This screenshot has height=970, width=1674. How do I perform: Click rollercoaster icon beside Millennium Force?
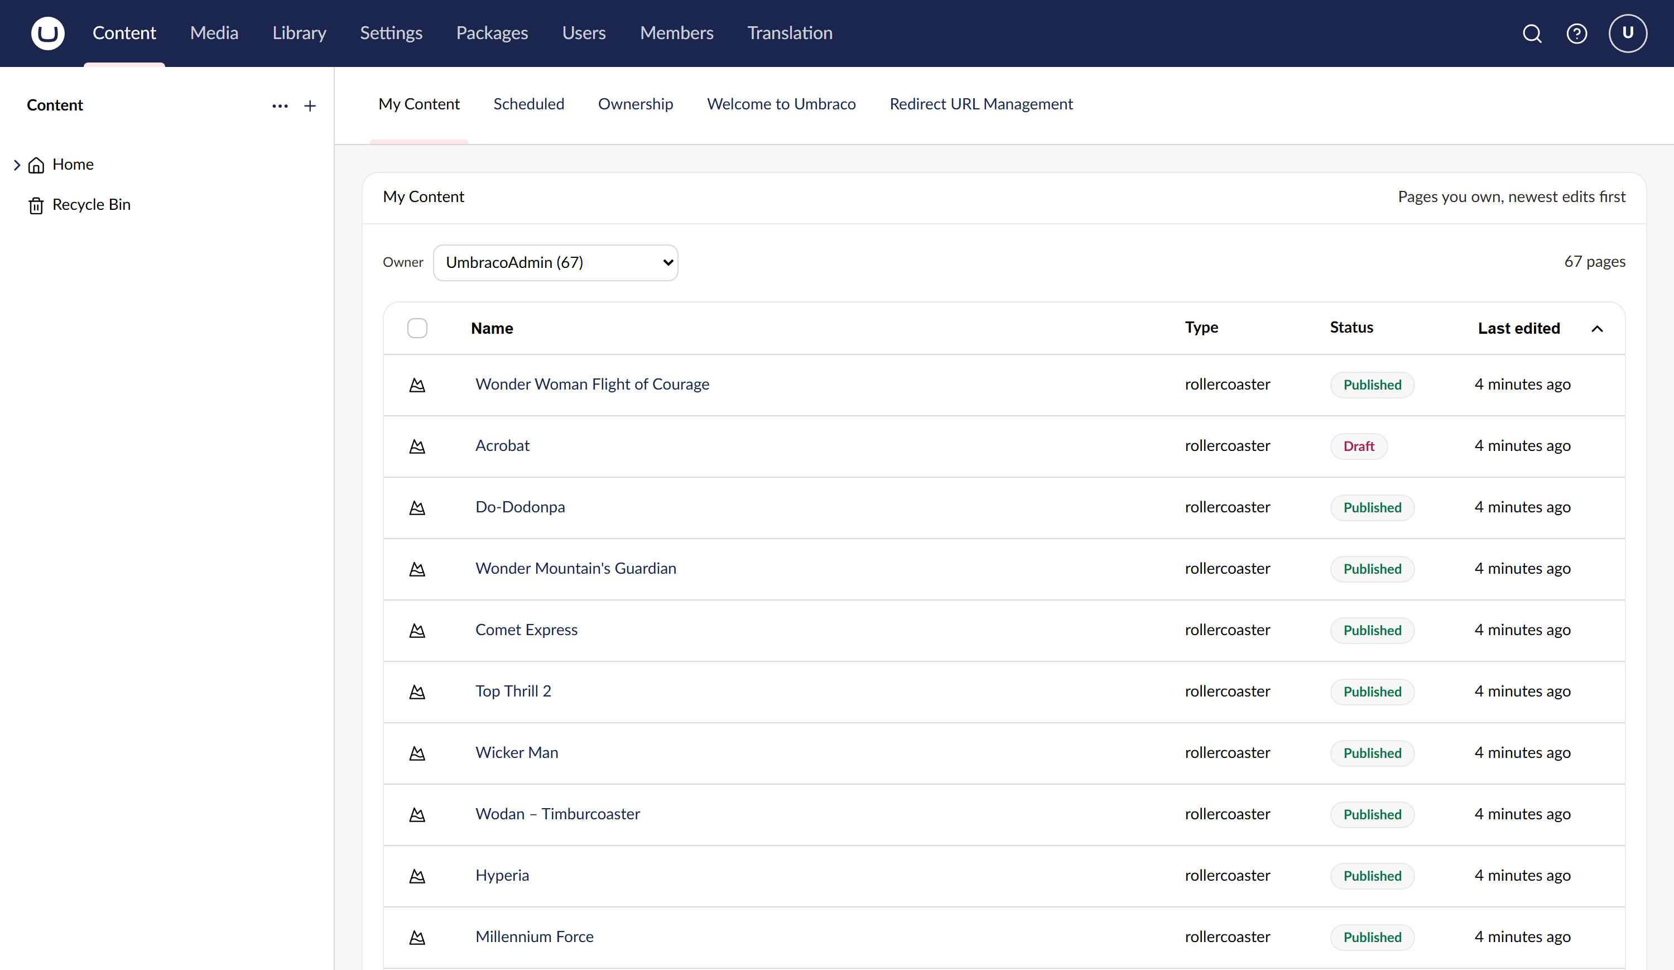pyautogui.click(x=417, y=937)
